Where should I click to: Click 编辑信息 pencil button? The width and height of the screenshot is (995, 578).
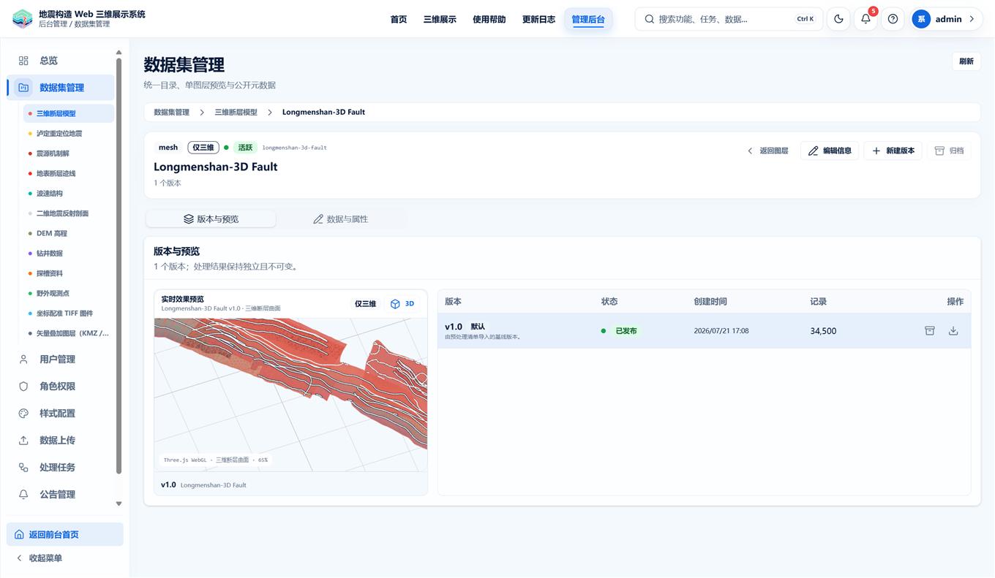coord(830,151)
